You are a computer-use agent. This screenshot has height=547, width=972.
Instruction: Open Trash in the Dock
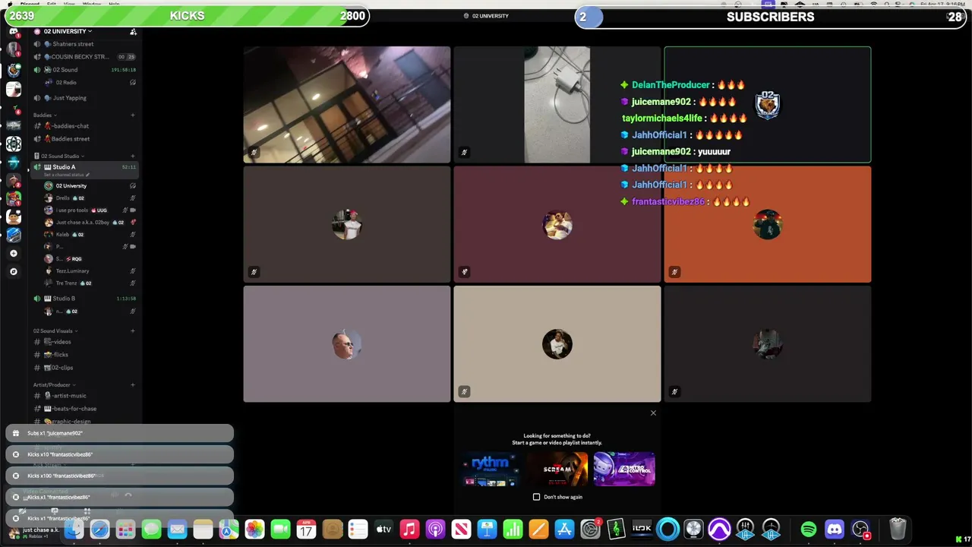click(898, 529)
